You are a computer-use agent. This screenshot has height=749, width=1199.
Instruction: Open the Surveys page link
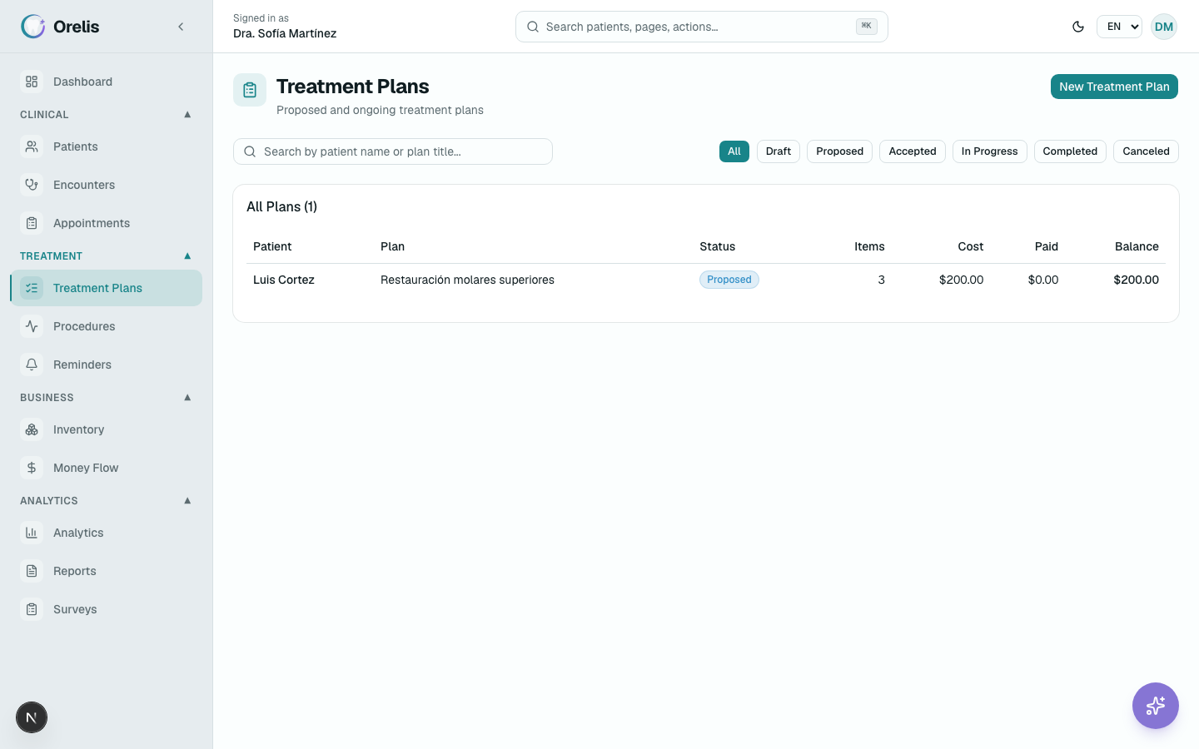[x=107, y=609]
